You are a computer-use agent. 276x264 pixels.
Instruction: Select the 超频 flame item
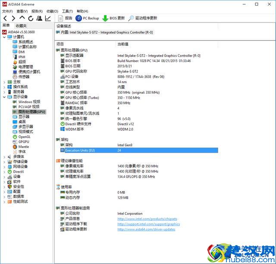click(x=19, y=62)
